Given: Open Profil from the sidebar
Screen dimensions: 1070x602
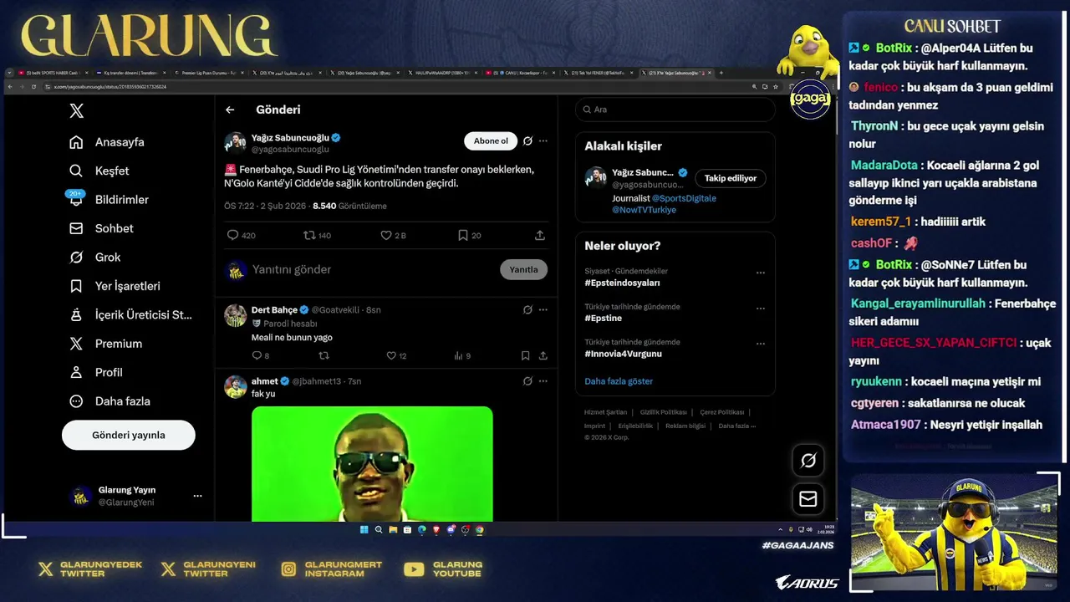Looking at the screenshot, I should coord(96,372).
